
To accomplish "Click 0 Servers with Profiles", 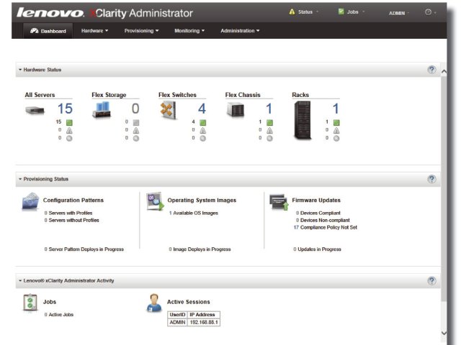I will 68,213.
